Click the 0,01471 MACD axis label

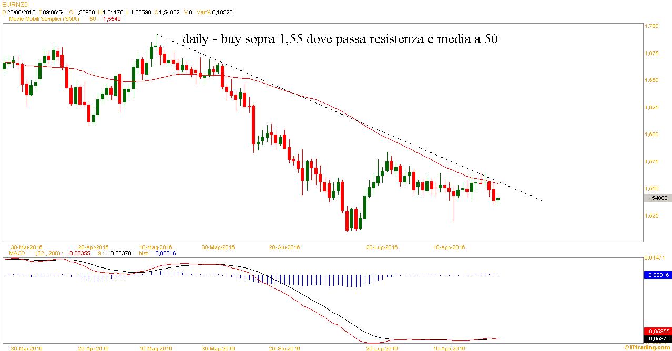(x=655, y=258)
